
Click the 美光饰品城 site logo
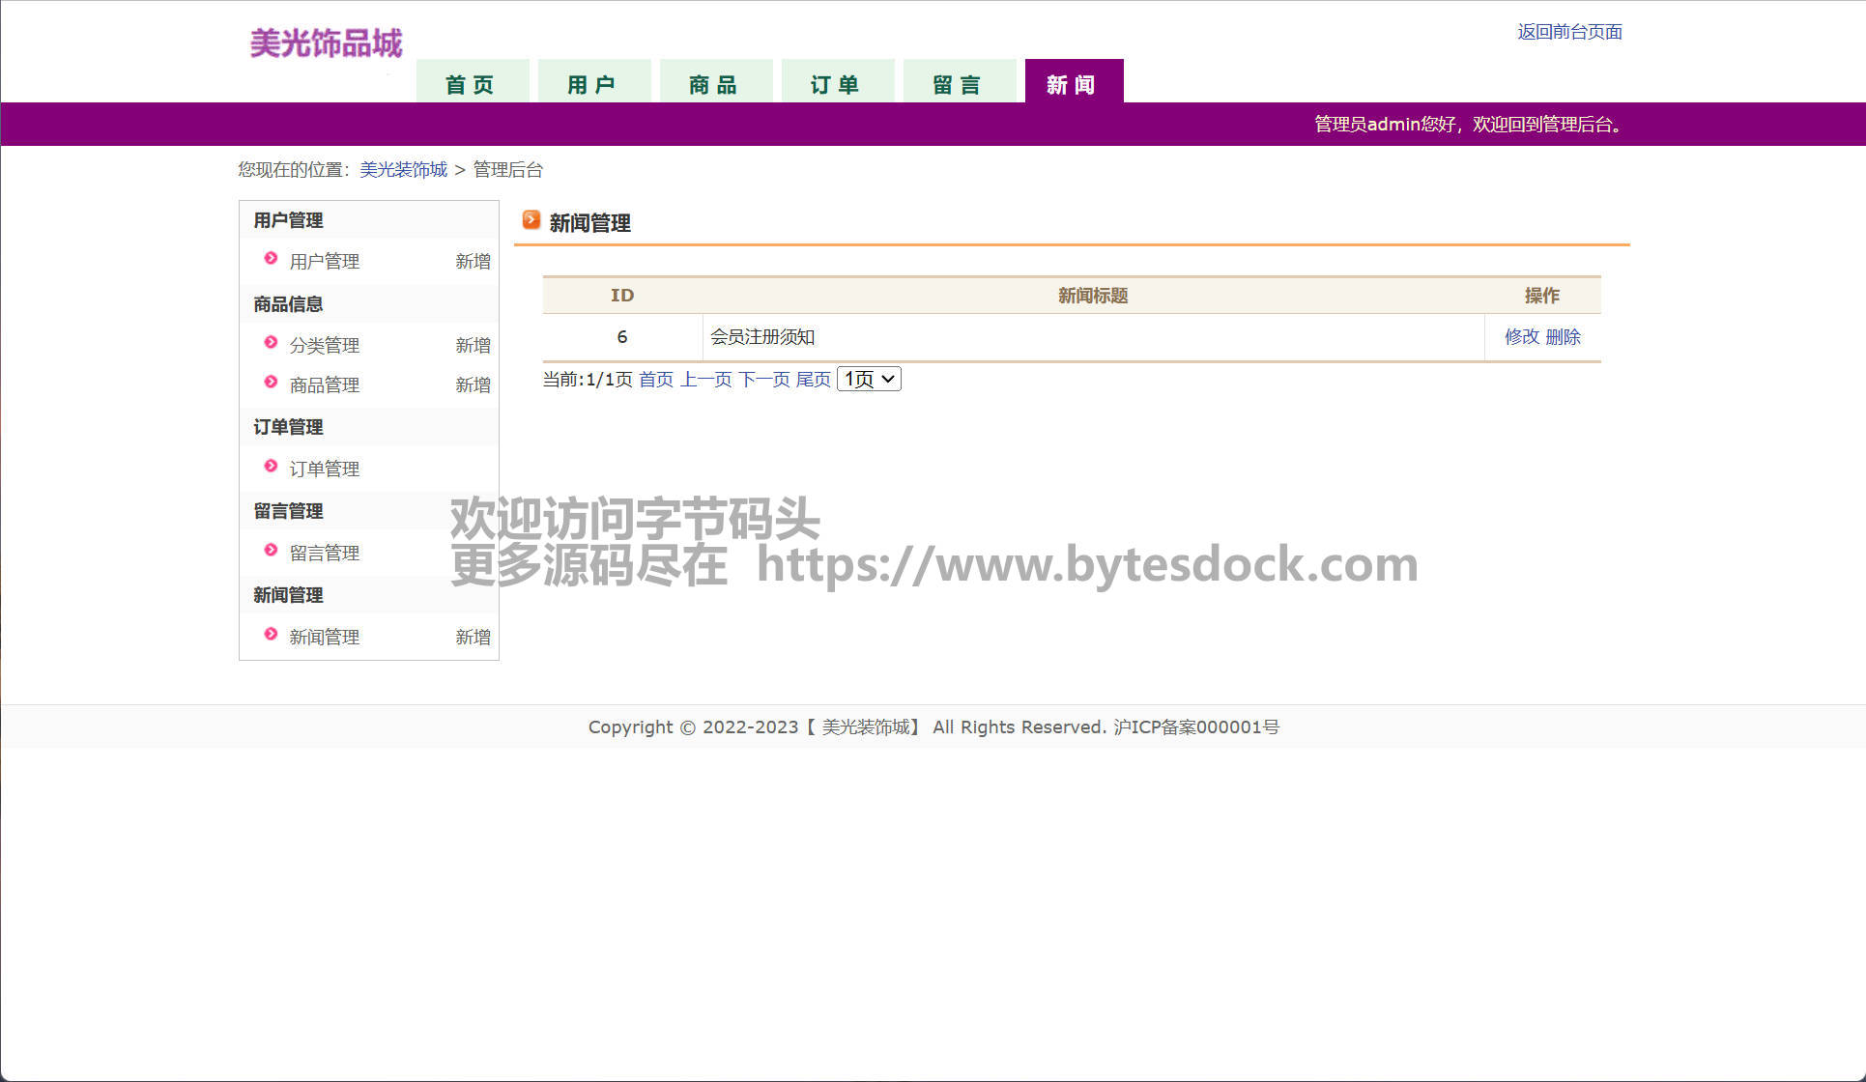[326, 43]
